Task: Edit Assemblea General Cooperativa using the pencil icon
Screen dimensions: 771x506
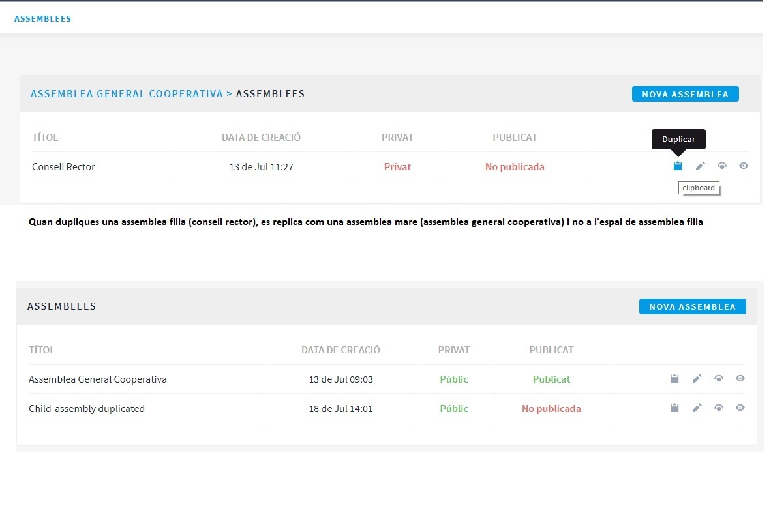Action: click(697, 379)
